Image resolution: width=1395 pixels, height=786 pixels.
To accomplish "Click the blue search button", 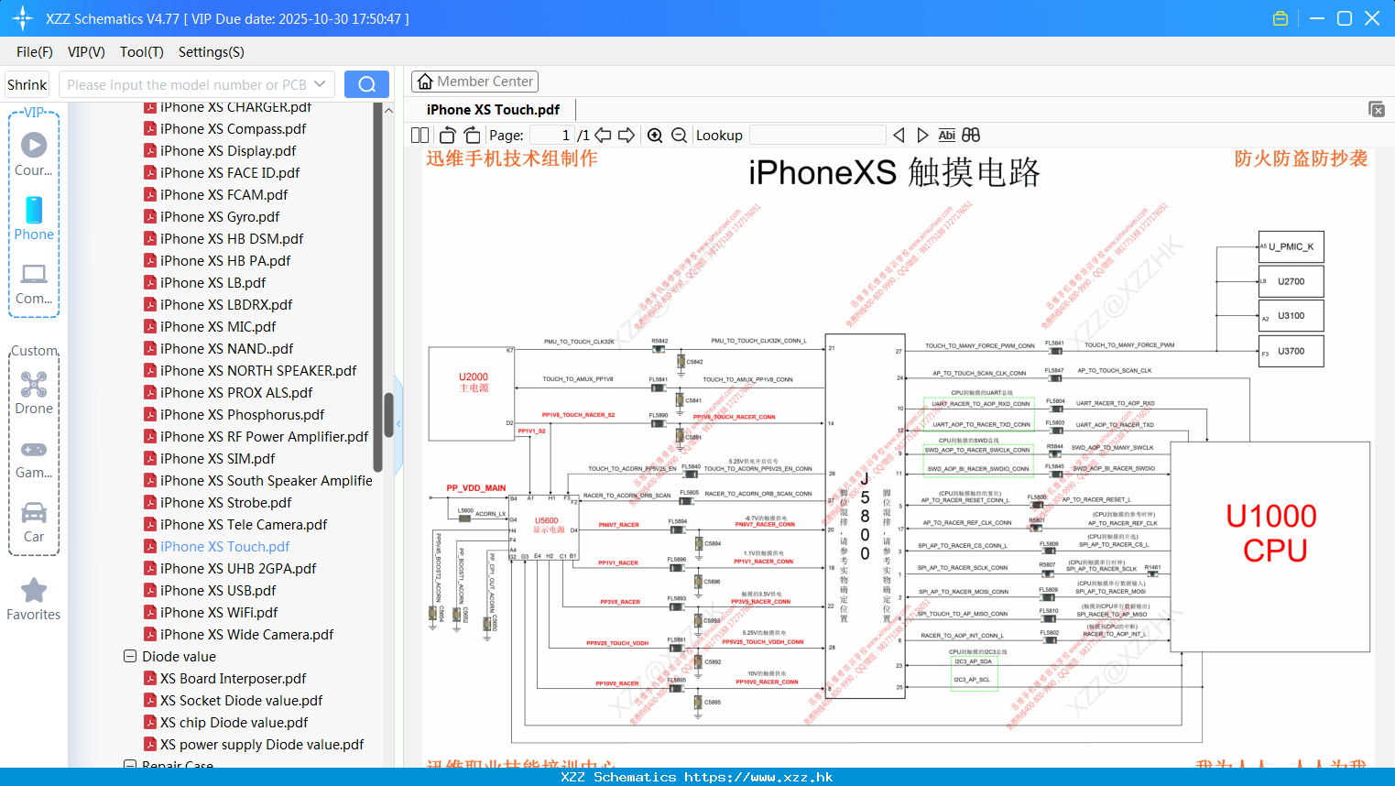I will point(366,84).
